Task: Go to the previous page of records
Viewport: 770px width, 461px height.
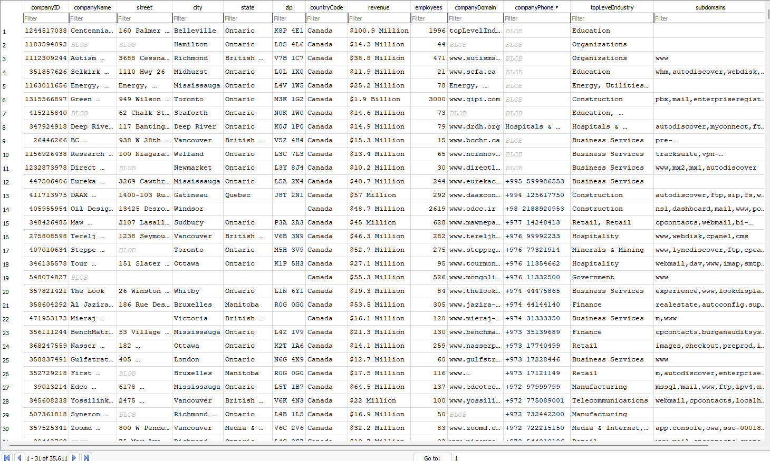Action: [20, 458]
